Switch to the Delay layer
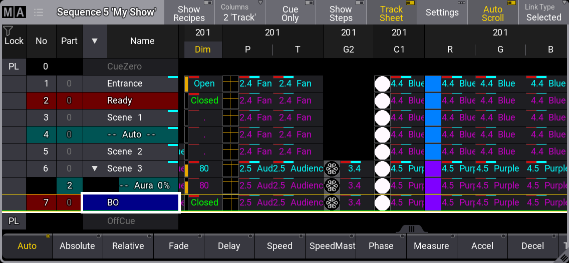The height and width of the screenshot is (263, 569). [x=229, y=246]
